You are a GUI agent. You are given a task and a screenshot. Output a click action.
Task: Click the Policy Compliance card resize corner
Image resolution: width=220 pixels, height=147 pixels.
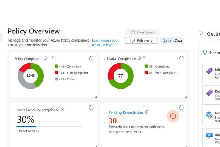click(96, 97)
